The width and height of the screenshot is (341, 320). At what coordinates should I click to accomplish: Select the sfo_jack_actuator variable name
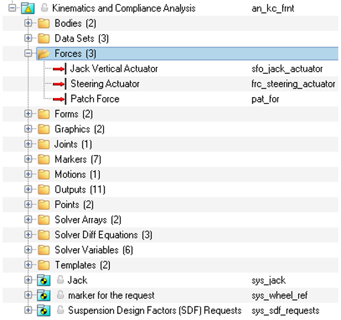(x=287, y=69)
